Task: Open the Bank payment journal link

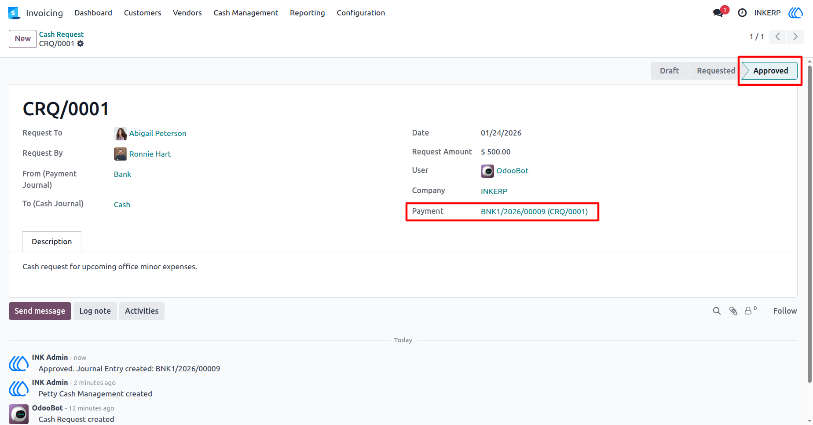Action: [x=122, y=174]
